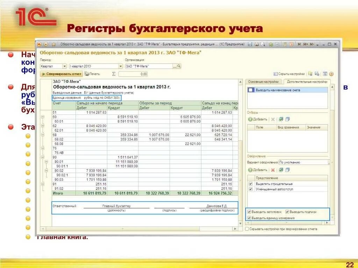Add window to favorites via star icon

(53, 44)
